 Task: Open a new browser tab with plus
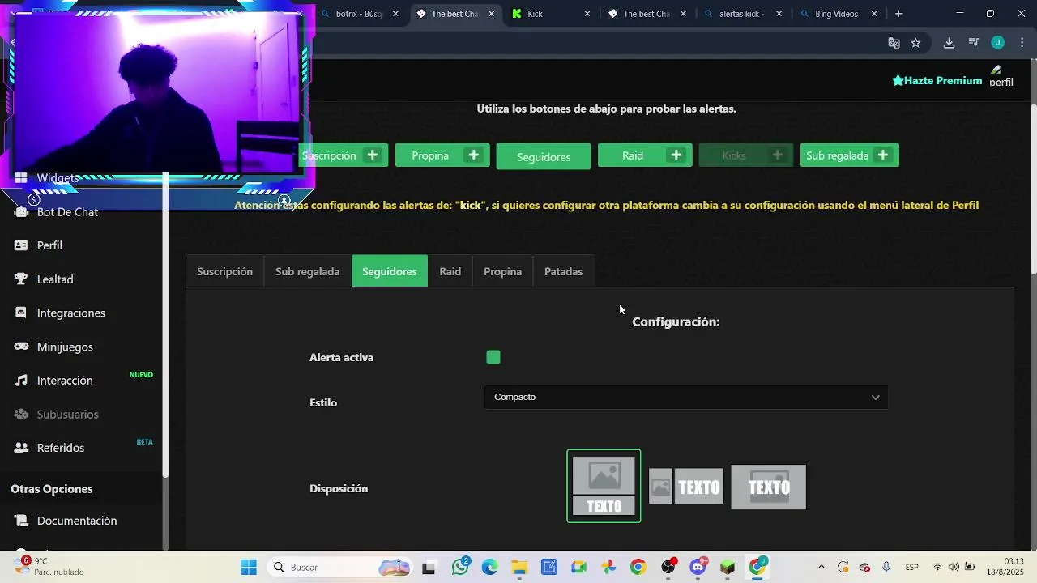click(898, 14)
